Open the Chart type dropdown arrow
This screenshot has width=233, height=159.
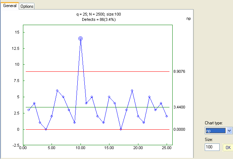tap(229, 131)
